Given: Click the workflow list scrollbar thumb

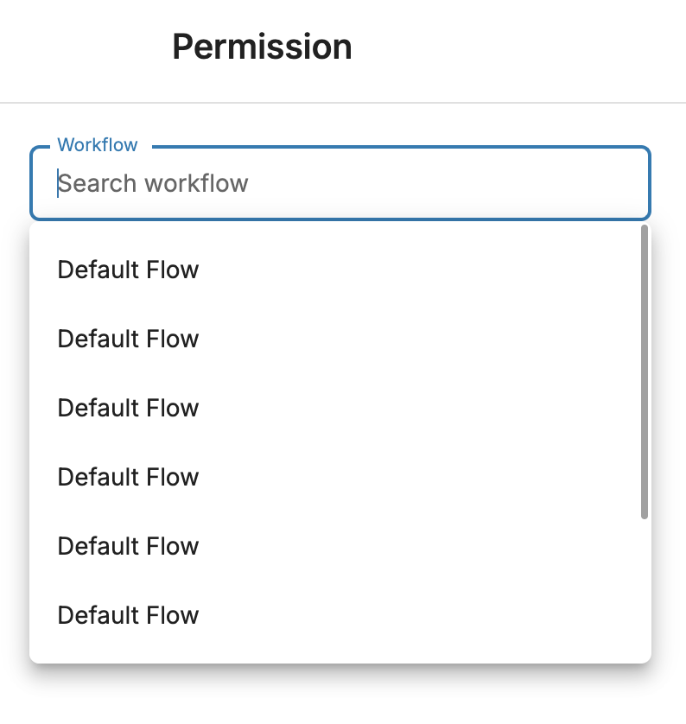Looking at the screenshot, I should 645,372.
